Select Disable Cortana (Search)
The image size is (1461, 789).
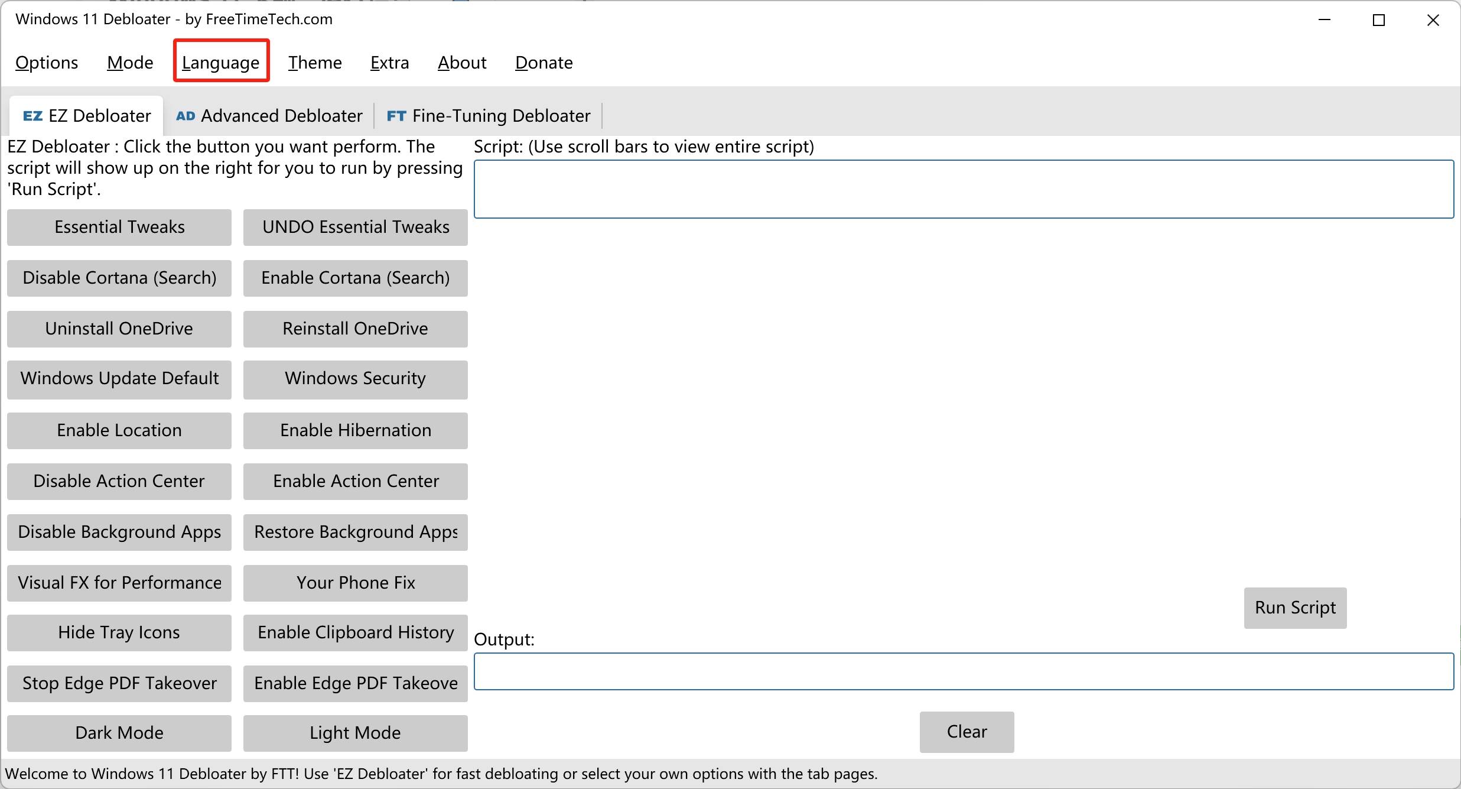(119, 278)
